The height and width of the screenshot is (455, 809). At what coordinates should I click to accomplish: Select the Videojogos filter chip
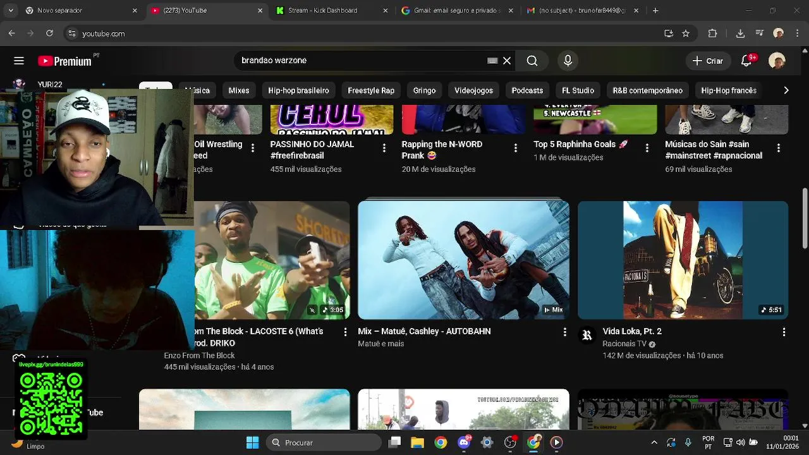473,90
